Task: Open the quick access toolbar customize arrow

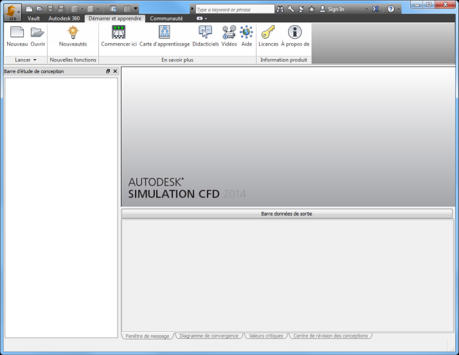Action: (x=136, y=9)
